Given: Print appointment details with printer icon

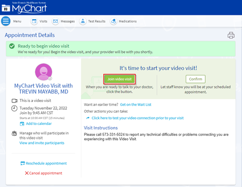Looking at the screenshot, I should [231, 35].
